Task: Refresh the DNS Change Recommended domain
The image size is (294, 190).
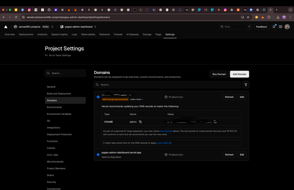Action: click(x=229, y=97)
